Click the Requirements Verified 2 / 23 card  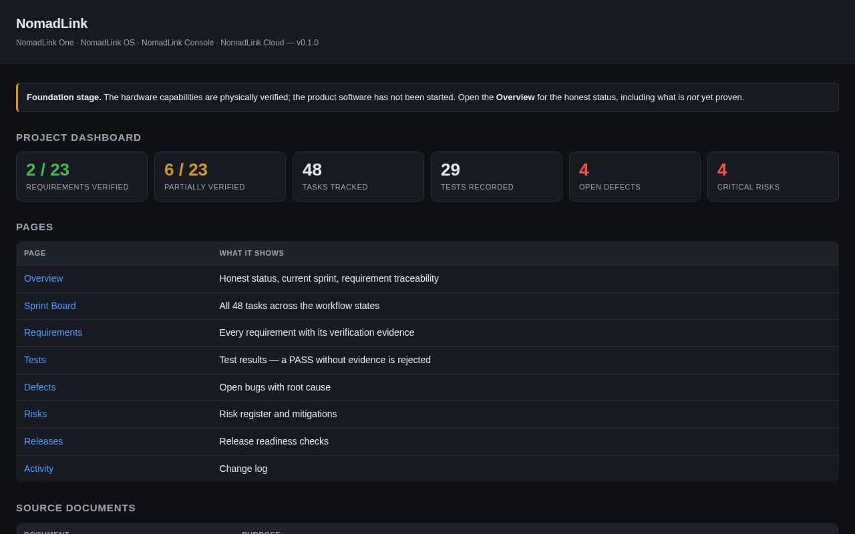click(x=81, y=176)
